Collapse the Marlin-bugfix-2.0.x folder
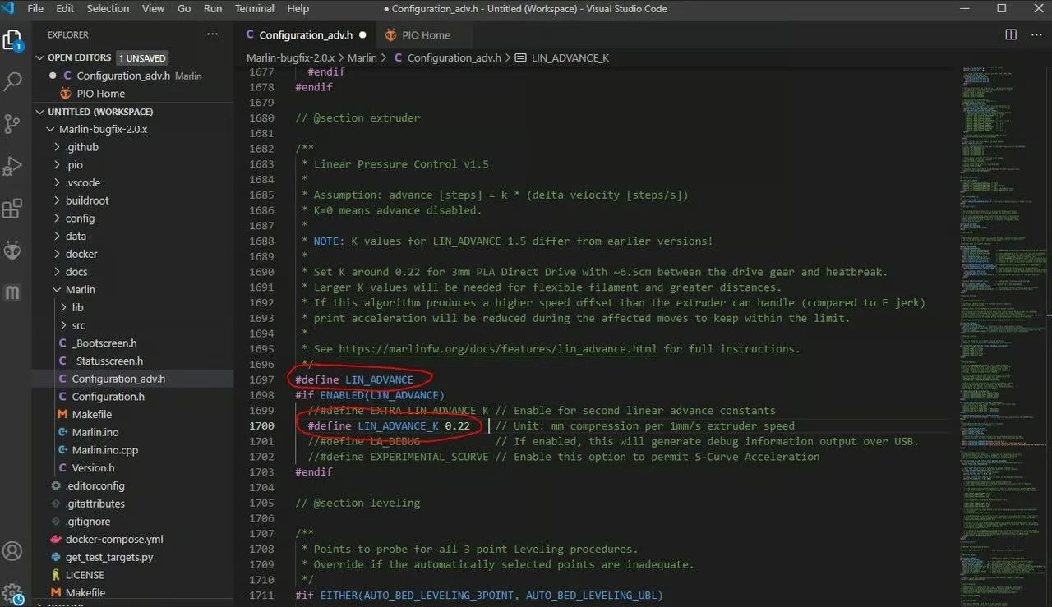The width and height of the screenshot is (1052, 607). [x=52, y=130]
